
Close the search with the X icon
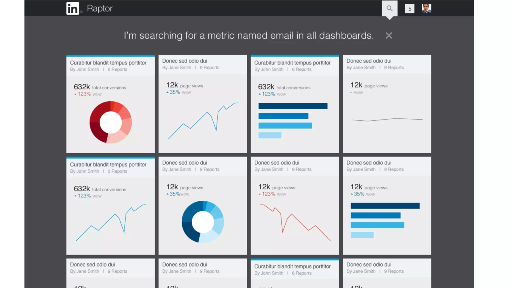coord(388,35)
